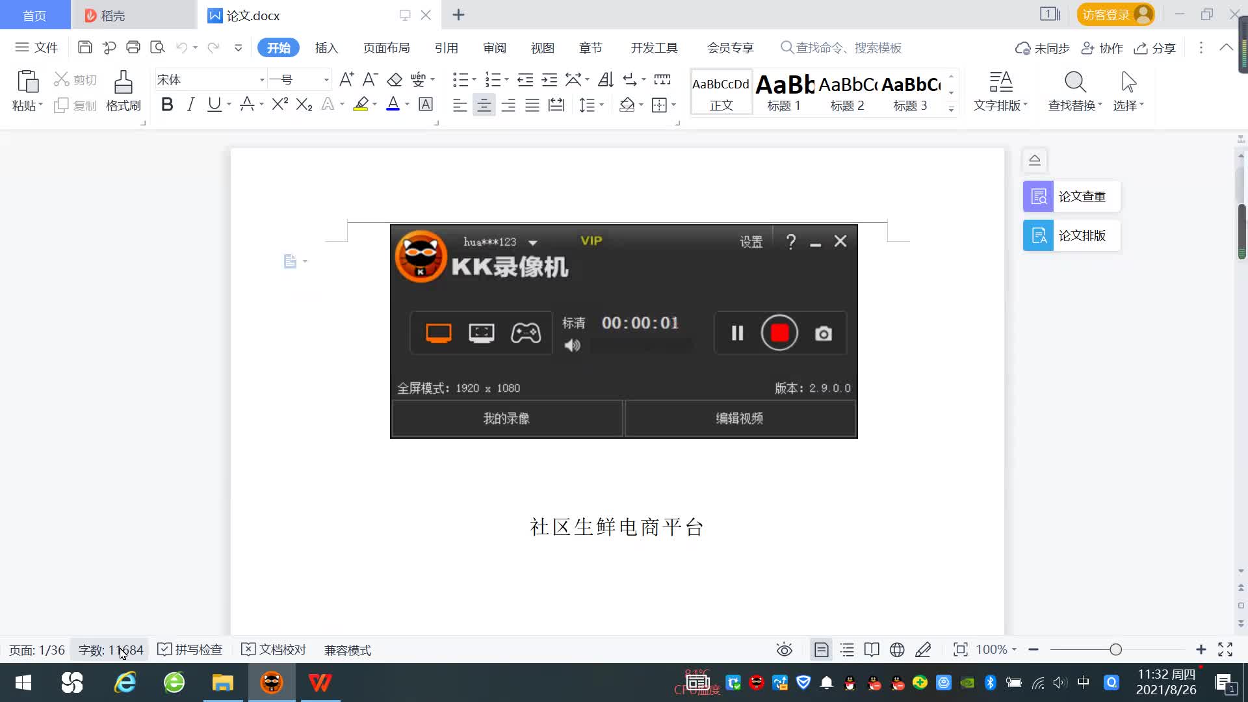Toggle 拼写检查 spell check in status bar
The image size is (1248, 702).
(x=190, y=649)
